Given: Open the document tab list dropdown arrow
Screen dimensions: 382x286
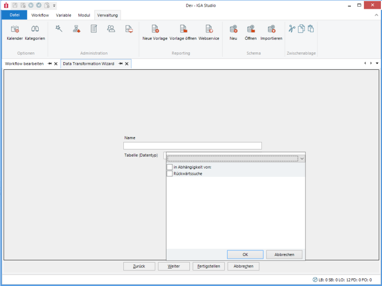Looking at the screenshot, I should point(377,63).
